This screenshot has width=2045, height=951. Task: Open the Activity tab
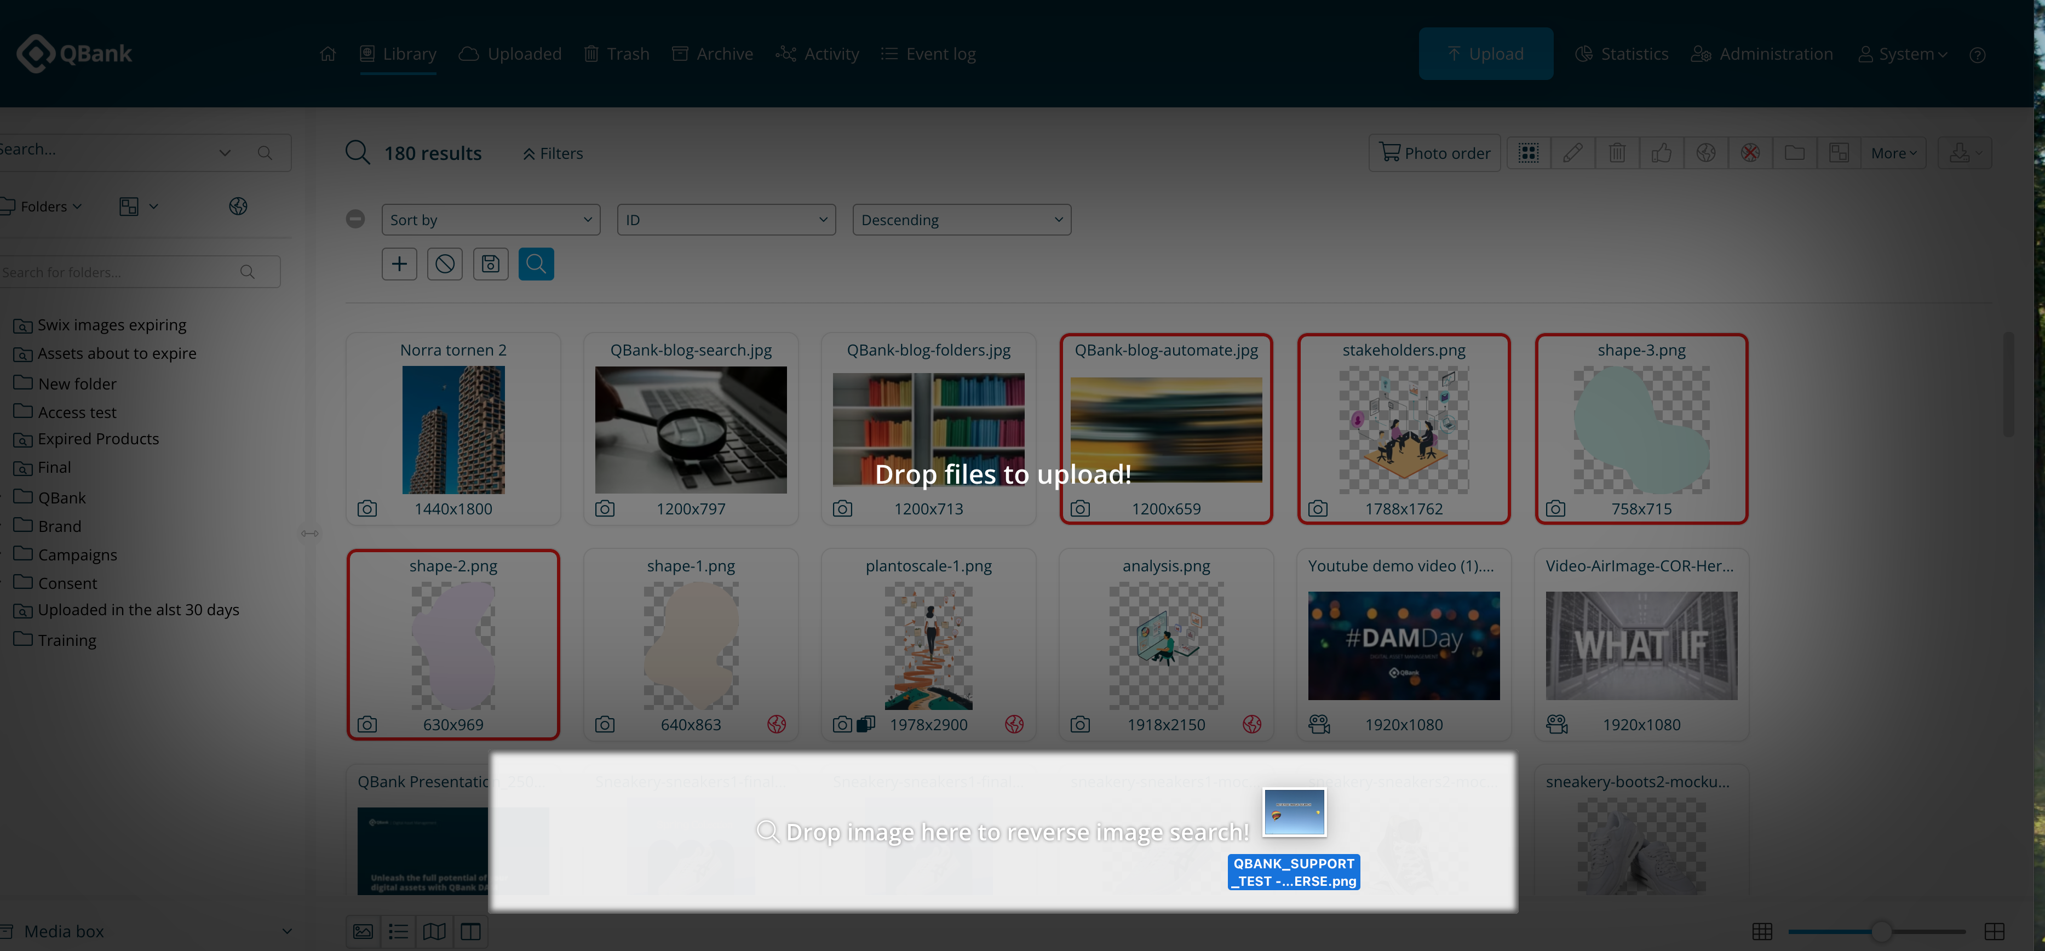click(818, 54)
